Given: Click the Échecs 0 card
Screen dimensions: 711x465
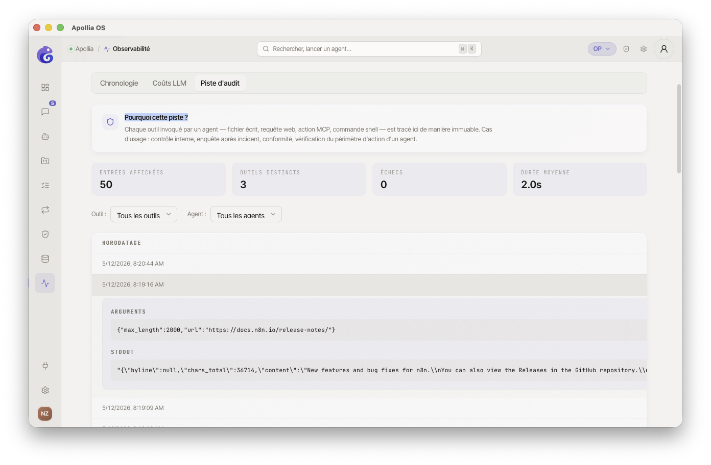Looking at the screenshot, I should point(439,179).
